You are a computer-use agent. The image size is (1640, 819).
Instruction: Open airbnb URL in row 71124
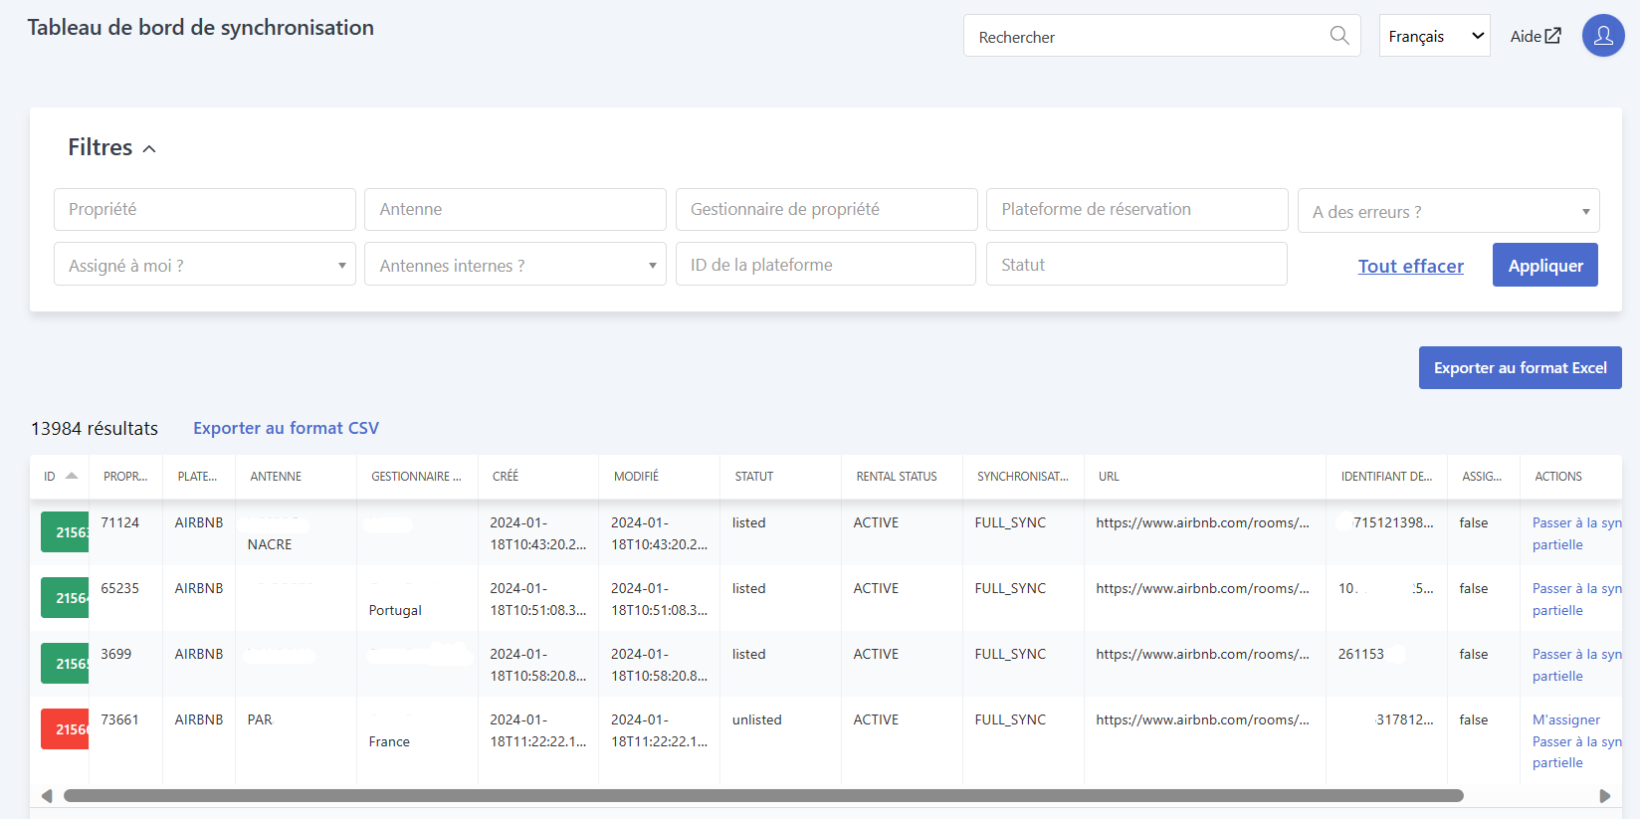[1202, 522]
